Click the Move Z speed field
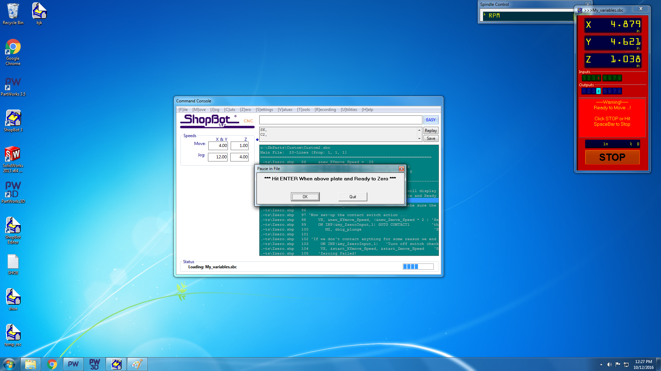The height and width of the screenshot is (371, 661). click(x=240, y=146)
